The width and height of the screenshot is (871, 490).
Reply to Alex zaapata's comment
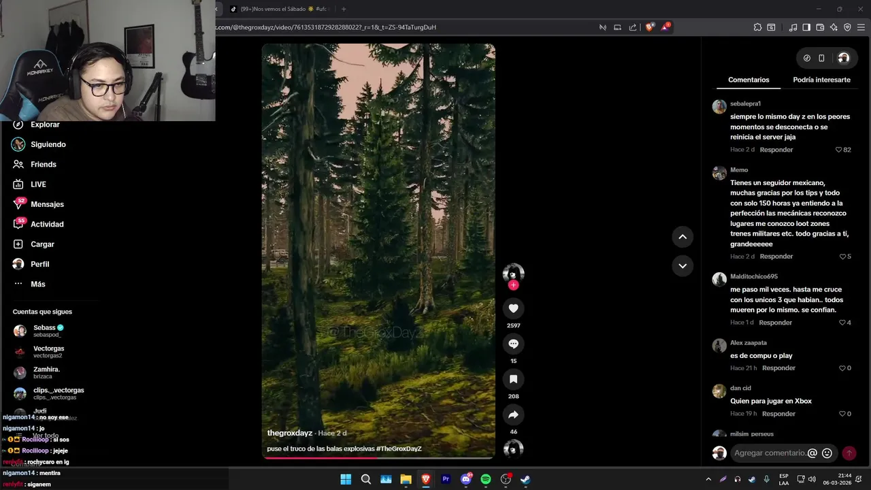click(778, 368)
